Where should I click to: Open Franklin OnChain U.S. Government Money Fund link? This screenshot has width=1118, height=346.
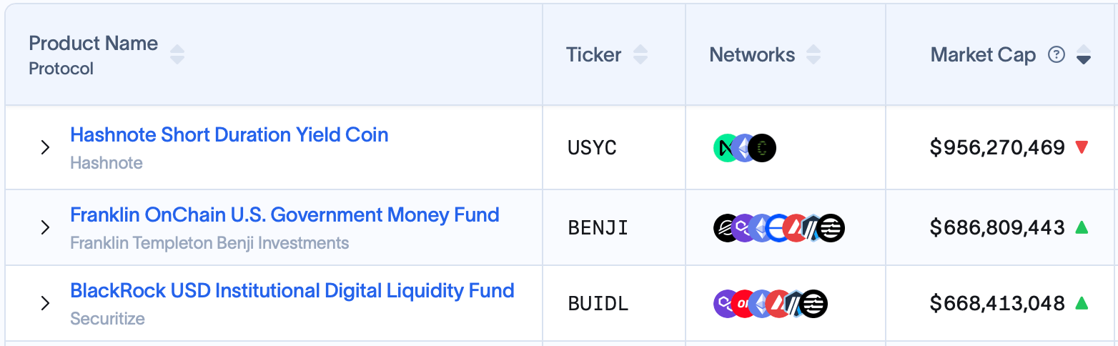click(x=285, y=214)
